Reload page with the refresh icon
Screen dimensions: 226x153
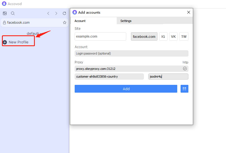pos(64,13)
